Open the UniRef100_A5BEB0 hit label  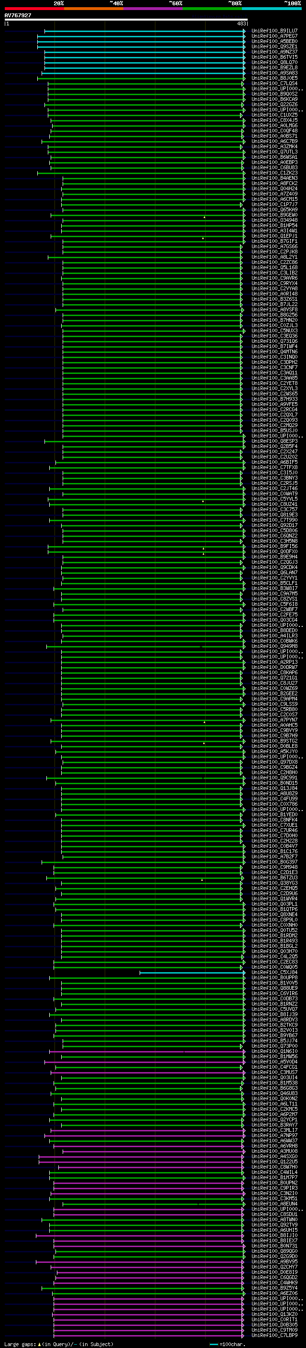pyautogui.click(x=274, y=41)
